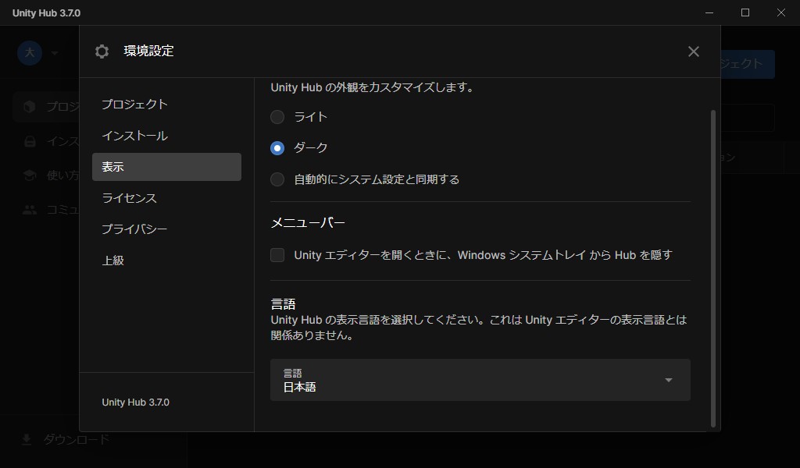Select the ライト theme radio button
The image size is (800, 468).
(x=277, y=117)
